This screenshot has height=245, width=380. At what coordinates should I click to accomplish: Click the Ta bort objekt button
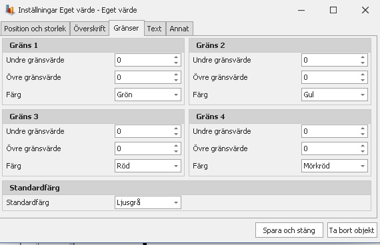(x=352, y=230)
